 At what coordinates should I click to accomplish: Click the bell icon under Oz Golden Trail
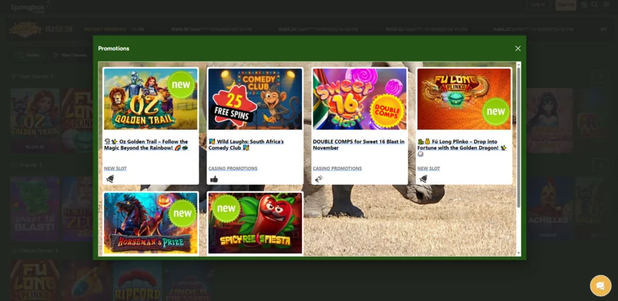click(110, 179)
